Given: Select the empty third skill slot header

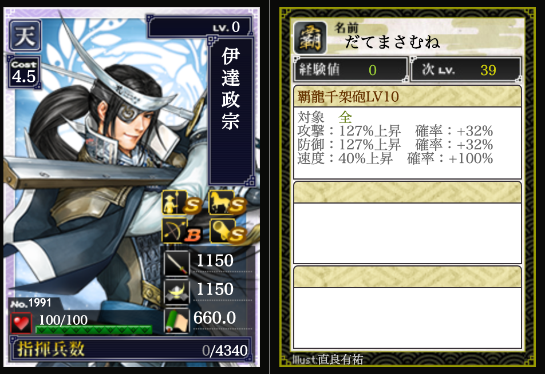Looking at the screenshot, I should coord(408,277).
